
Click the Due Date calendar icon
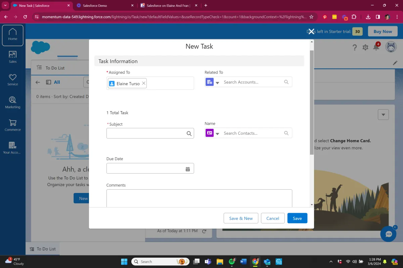click(x=188, y=169)
